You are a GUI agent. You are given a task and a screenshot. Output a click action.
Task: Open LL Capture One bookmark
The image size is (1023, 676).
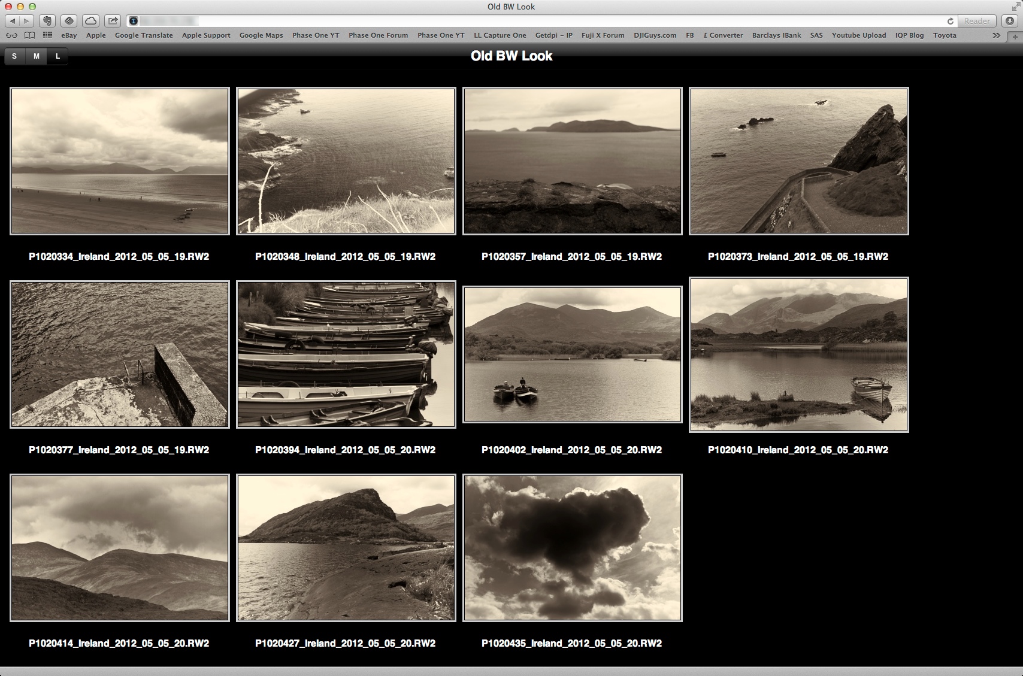pyautogui.click(x=500, y=35)
